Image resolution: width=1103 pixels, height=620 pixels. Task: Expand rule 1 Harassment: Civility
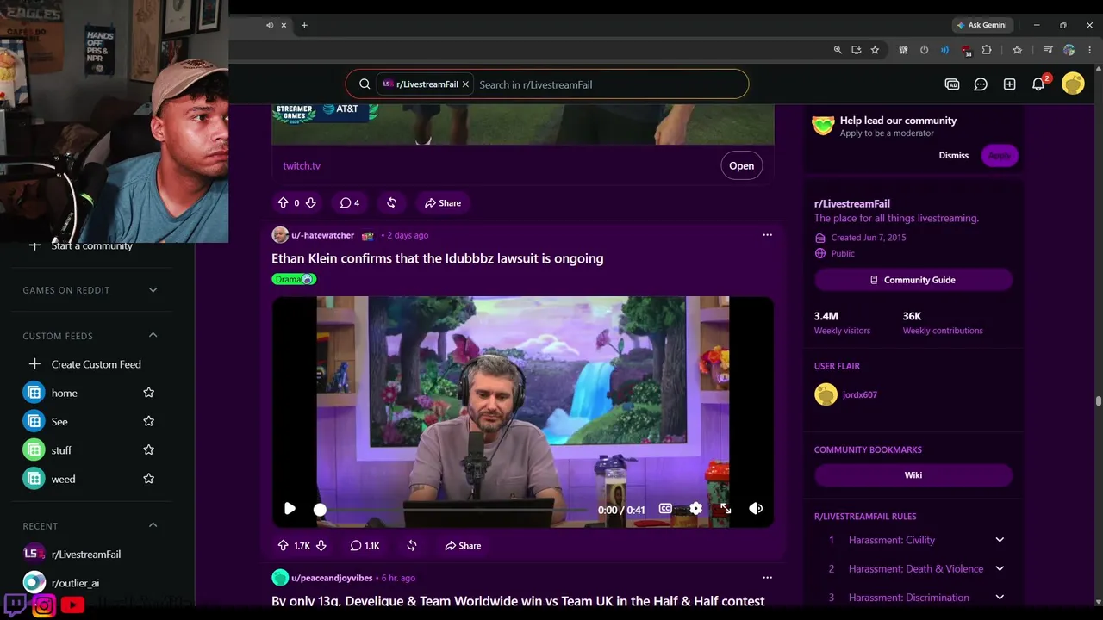point(1000,540)
